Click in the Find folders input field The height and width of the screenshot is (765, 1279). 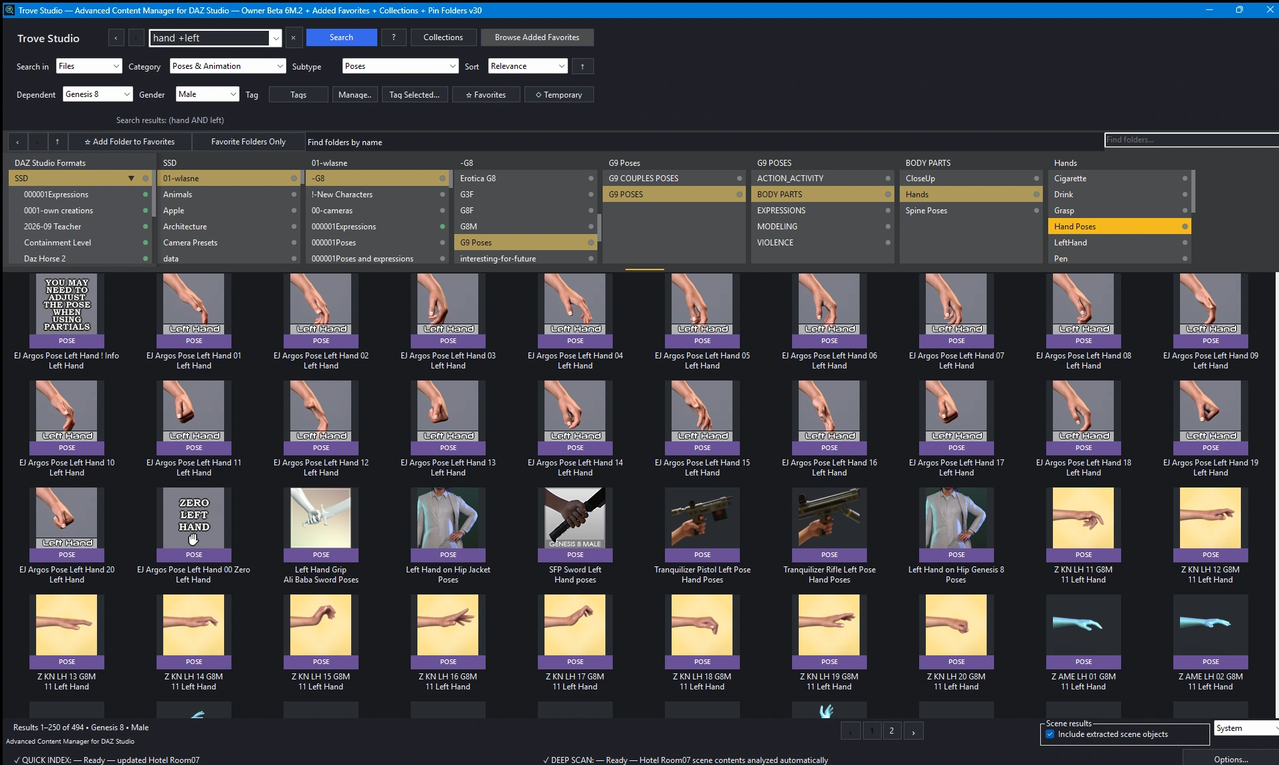pyautogui.click(x=1191, y=140)
